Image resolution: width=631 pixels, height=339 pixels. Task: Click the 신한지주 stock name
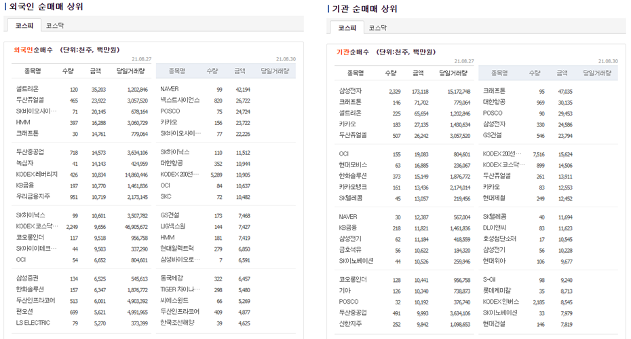(350, 323)
